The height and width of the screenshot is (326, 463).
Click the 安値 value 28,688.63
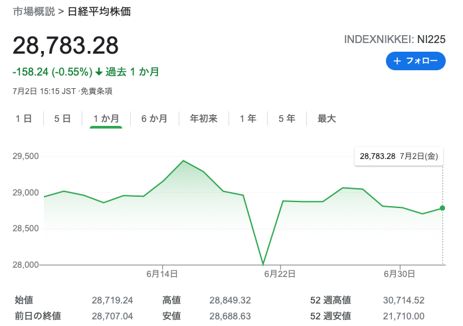tap(230, 316)
